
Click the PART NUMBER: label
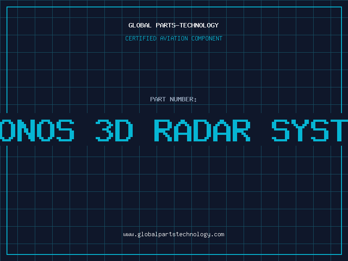pyautogui.click(x=174, y=99)
